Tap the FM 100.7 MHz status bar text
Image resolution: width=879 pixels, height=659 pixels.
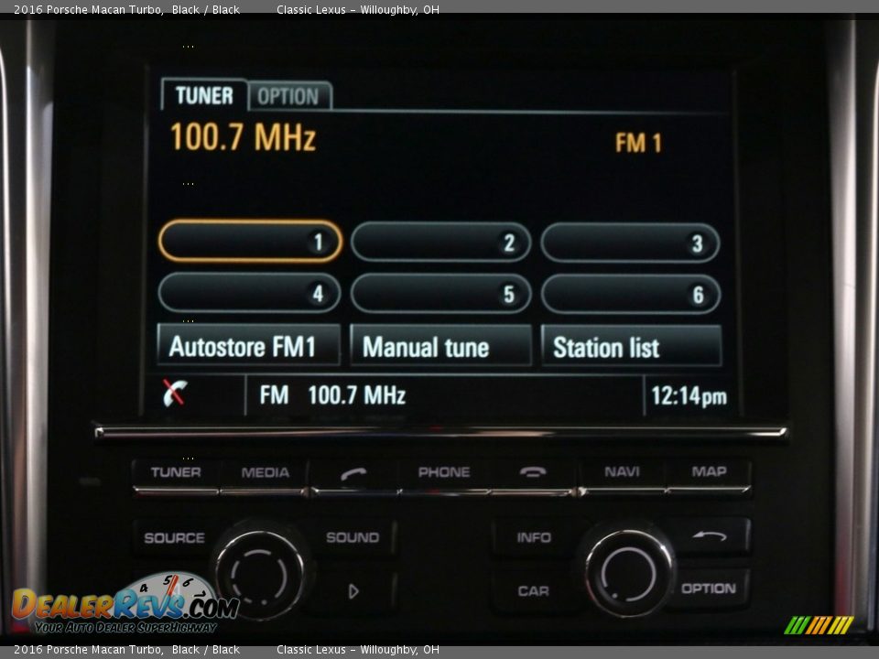[x=332, y=395]
